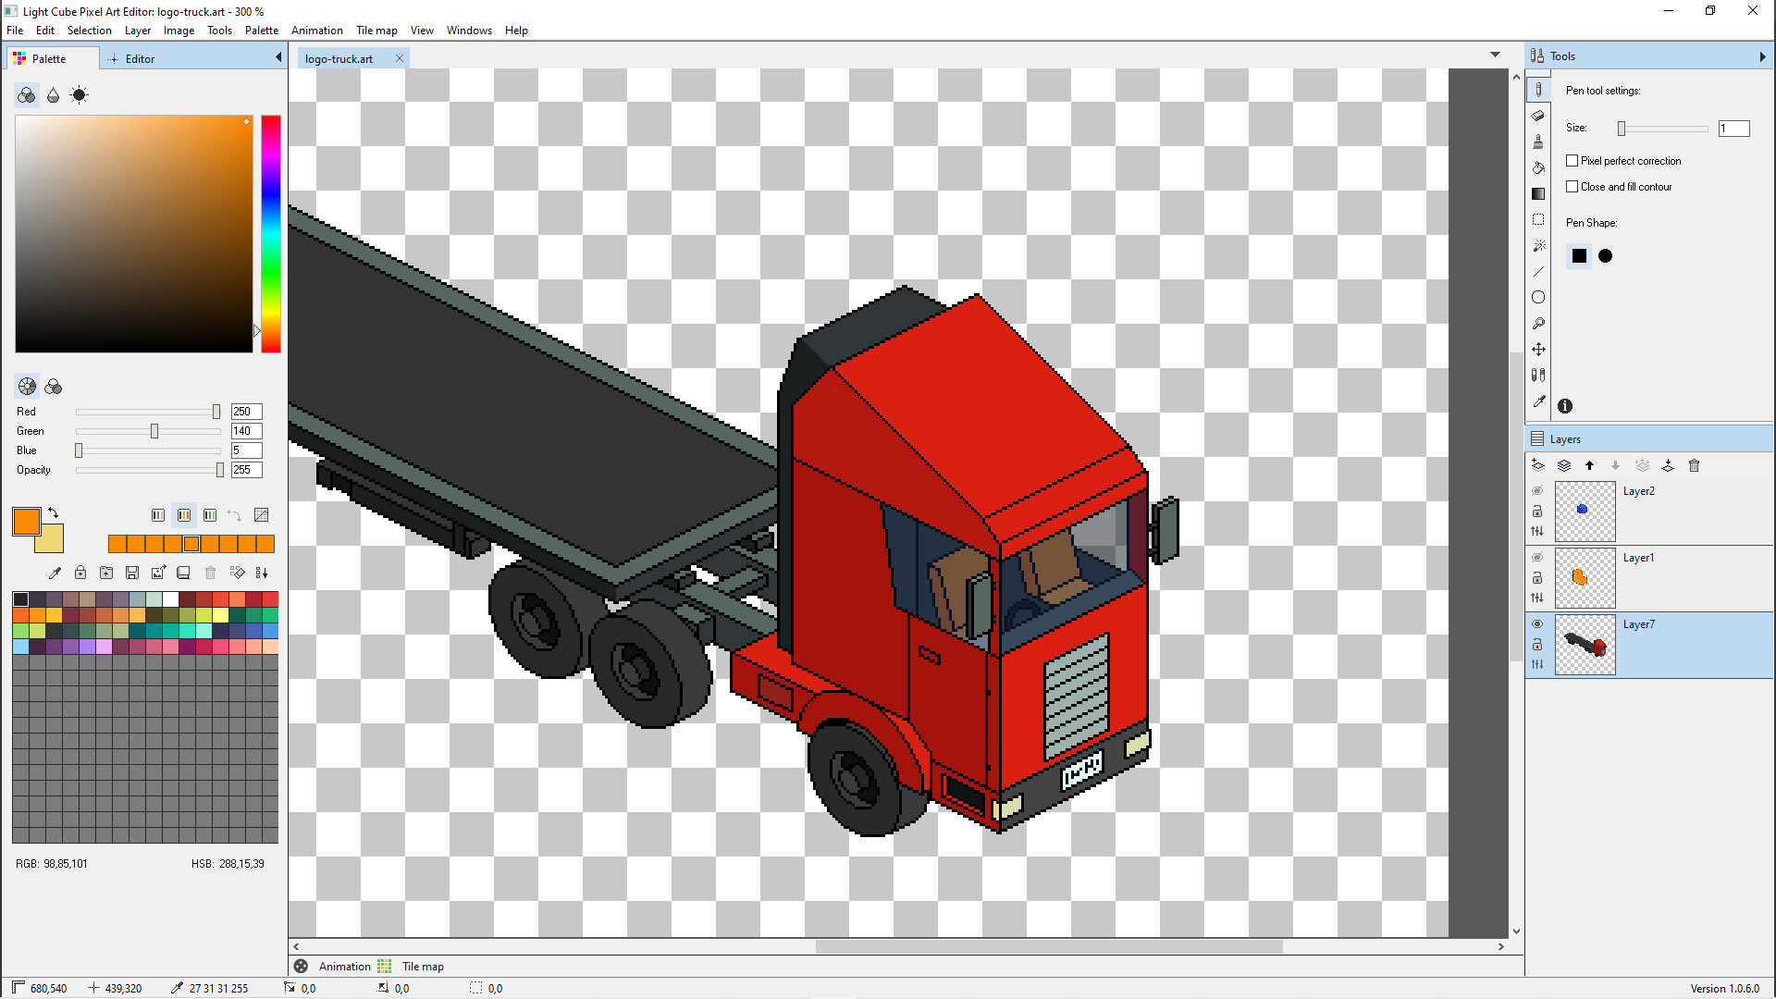Pick a color with the Eyedropper tool
Viewport: 1776px width, 999px height.
point(1538,401)
